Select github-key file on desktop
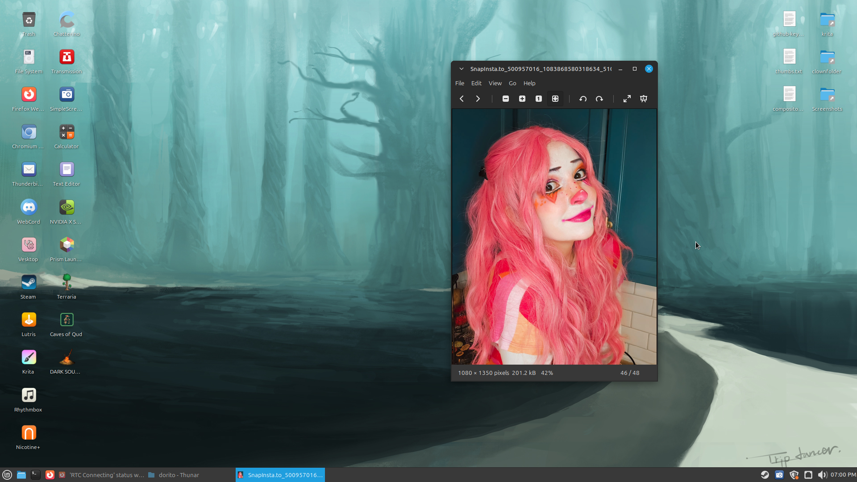This screenshot has height=482, width=857. pos(789,24)
